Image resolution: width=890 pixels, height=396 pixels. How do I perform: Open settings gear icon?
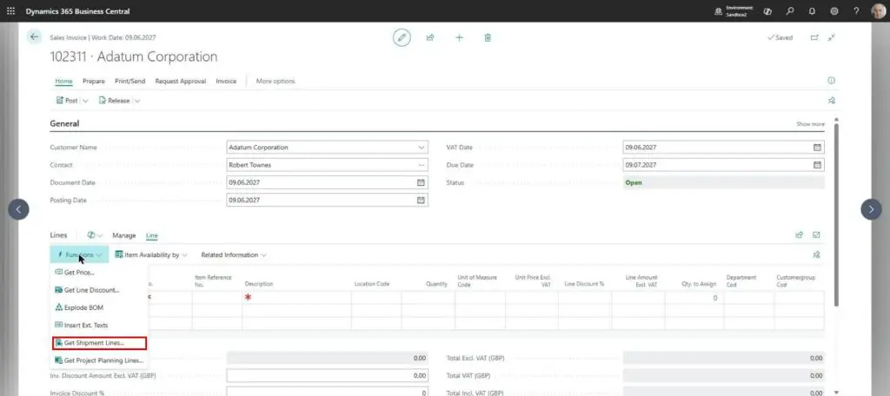(834, 11)
